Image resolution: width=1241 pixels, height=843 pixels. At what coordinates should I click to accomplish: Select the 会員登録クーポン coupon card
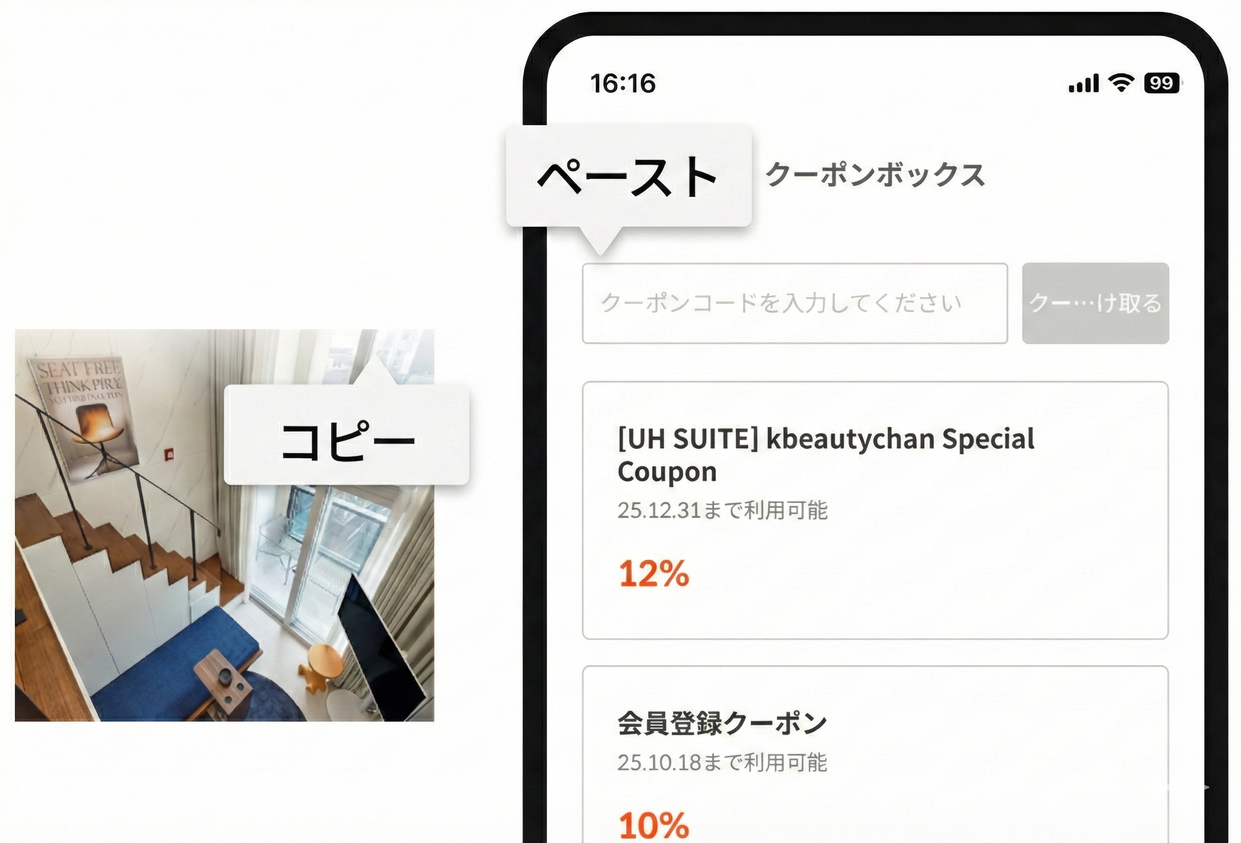[875, 755]
